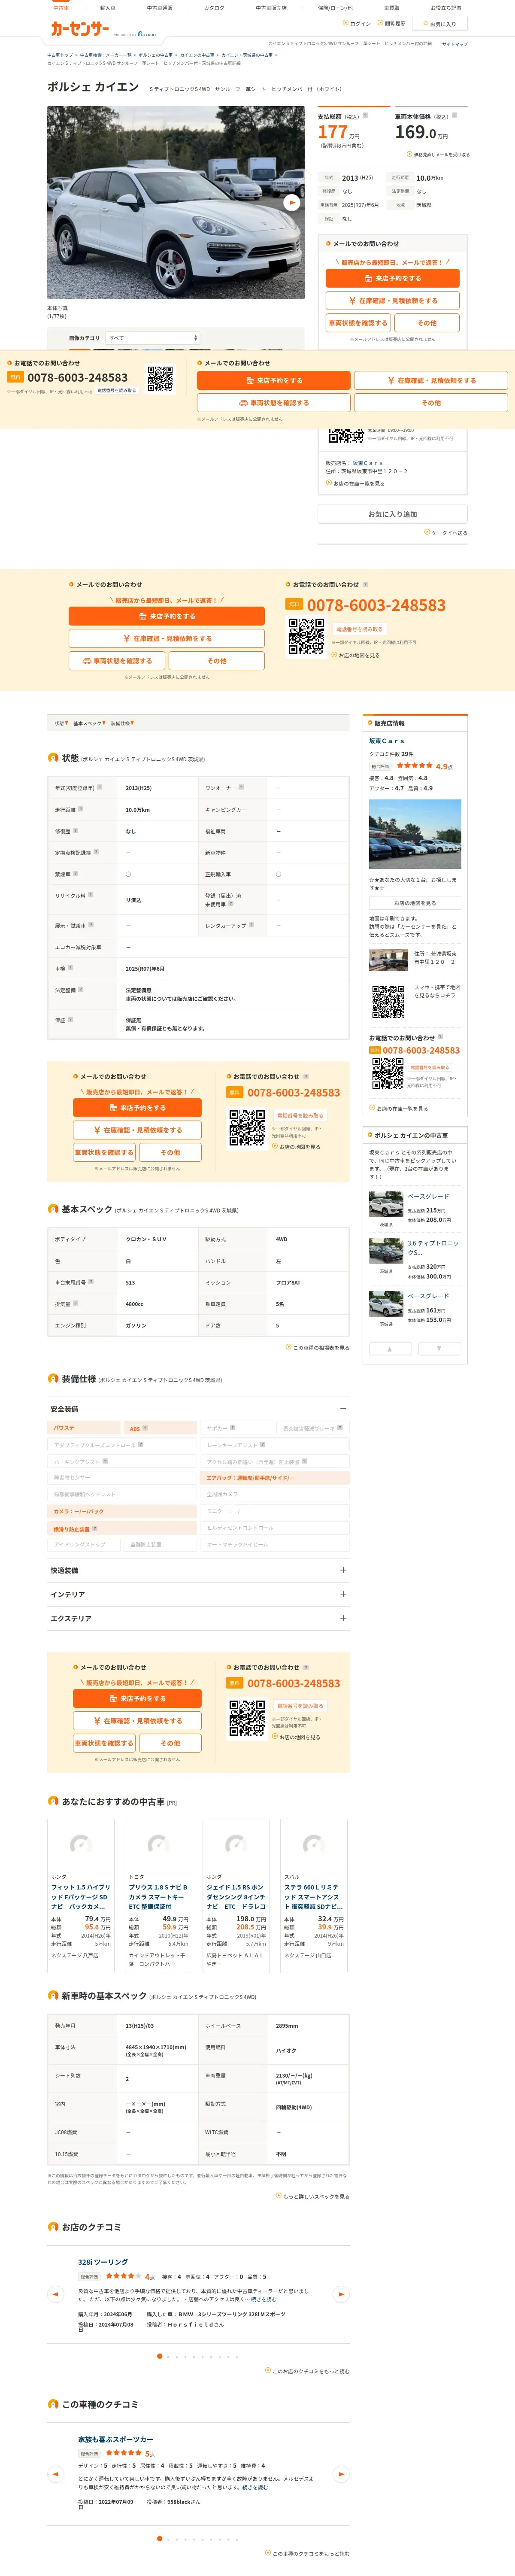Click help icon next to ワンオーナー
Screen dimensions: 515x2576
tap(241, 787)
